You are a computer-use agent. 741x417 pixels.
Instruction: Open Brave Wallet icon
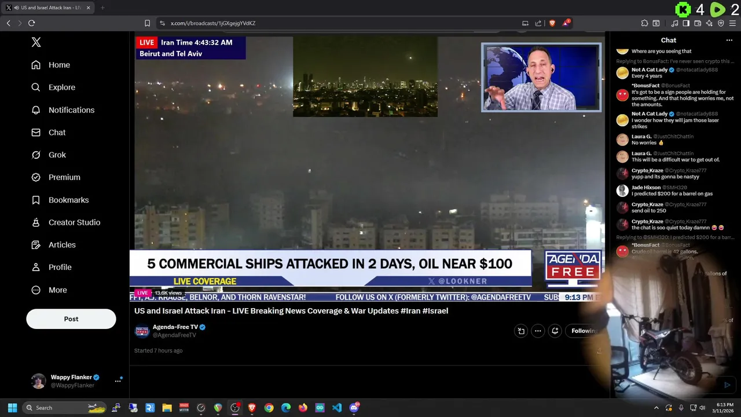coord(698,23)
